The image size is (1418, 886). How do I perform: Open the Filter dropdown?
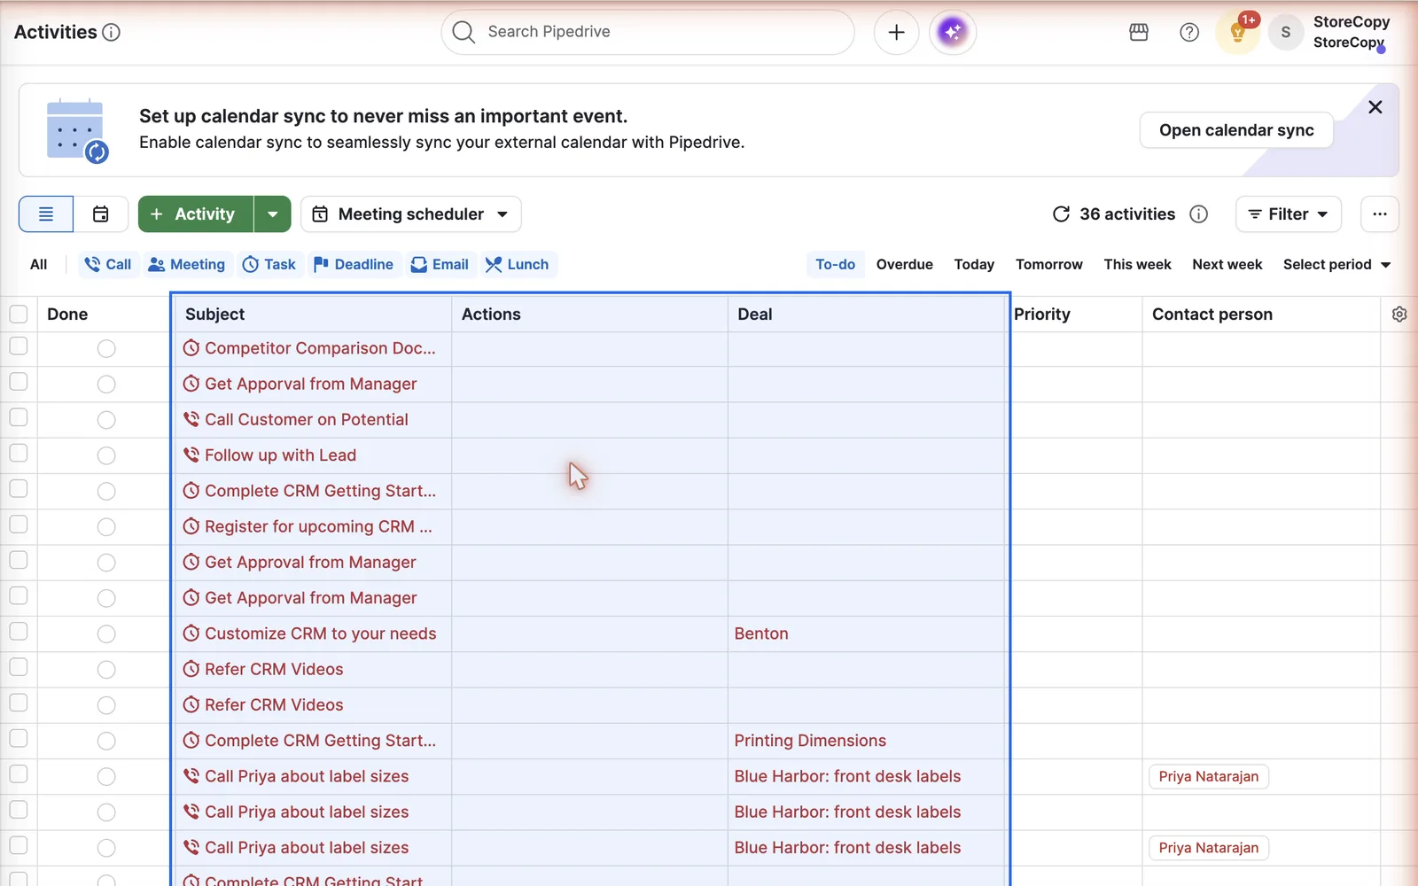tap(1289, 214)
